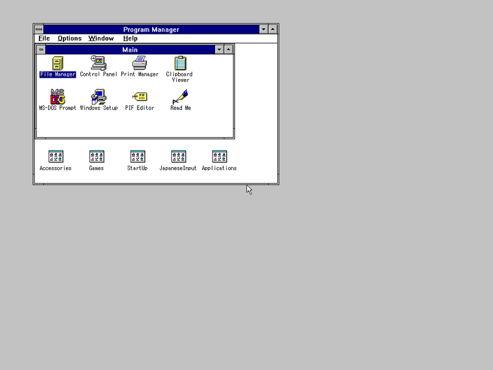Screen dimensions: 493x370
Task: Open the Help menu
Action: click(x=130, y=38)
